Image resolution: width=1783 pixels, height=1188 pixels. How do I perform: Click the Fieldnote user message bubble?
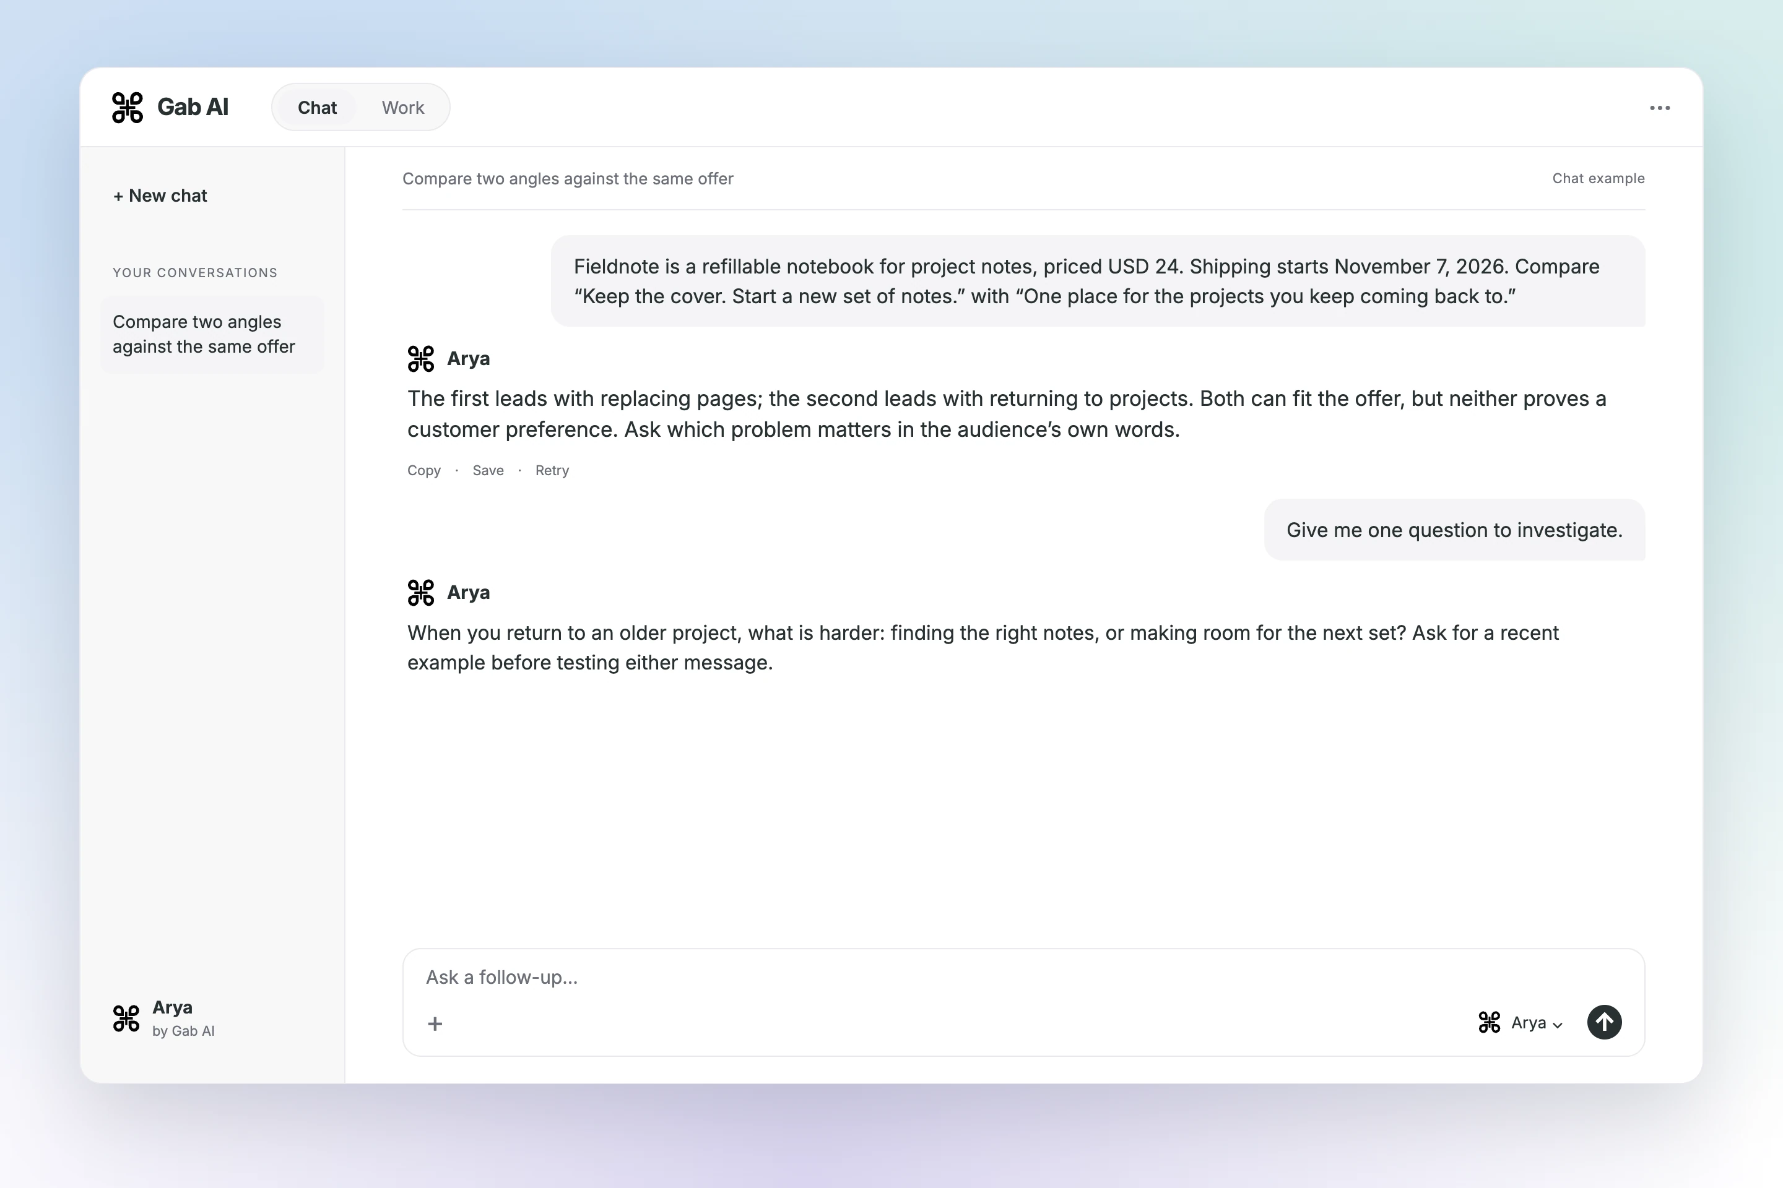pyautogui.click(x=1098, y=281)
